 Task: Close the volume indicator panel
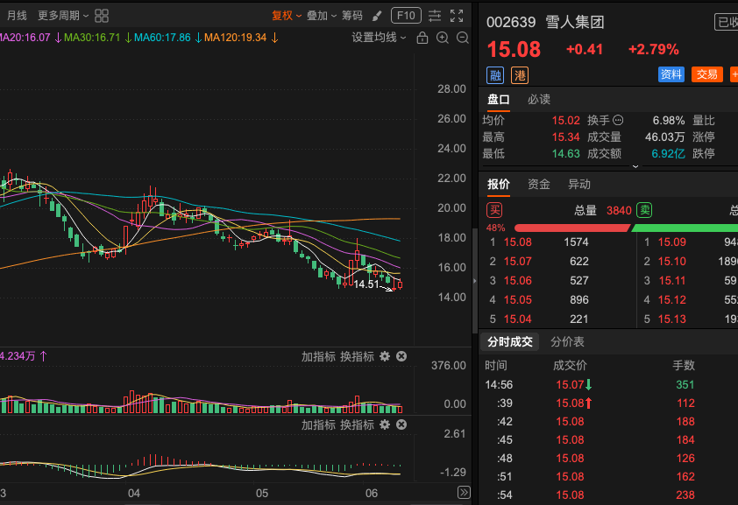coord(401,356)
